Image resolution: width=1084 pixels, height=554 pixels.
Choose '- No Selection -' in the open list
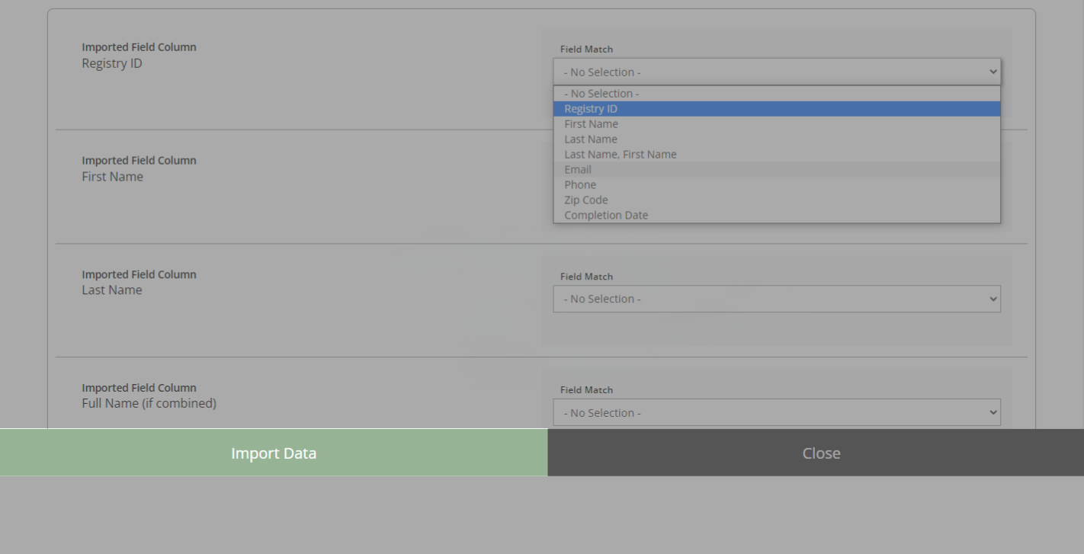click(x=777, y=94)
